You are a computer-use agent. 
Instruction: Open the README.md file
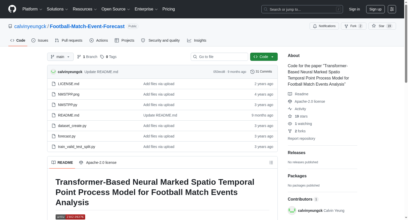[x=69, y=115]
